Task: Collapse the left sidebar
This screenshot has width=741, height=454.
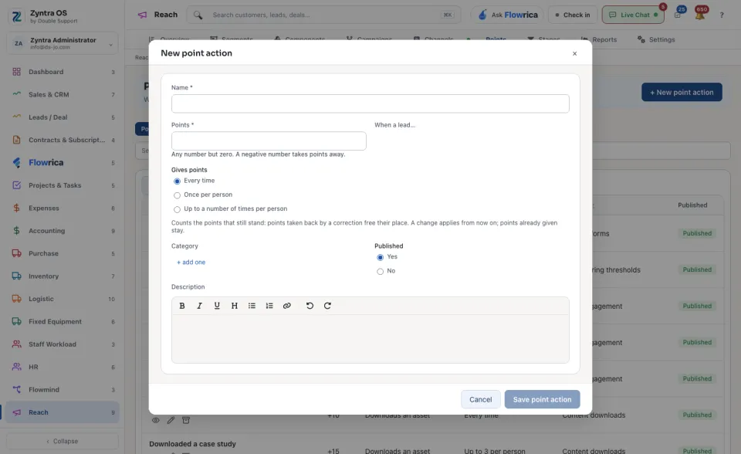Action: tap(63, 441)
